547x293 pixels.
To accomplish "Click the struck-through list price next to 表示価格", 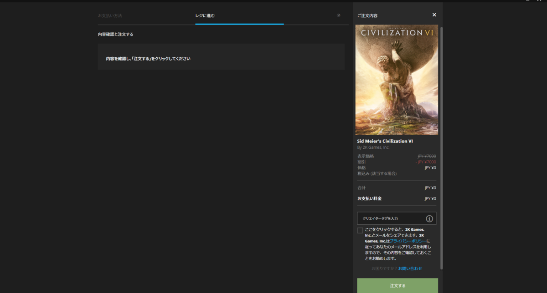I will coord(427,156).
